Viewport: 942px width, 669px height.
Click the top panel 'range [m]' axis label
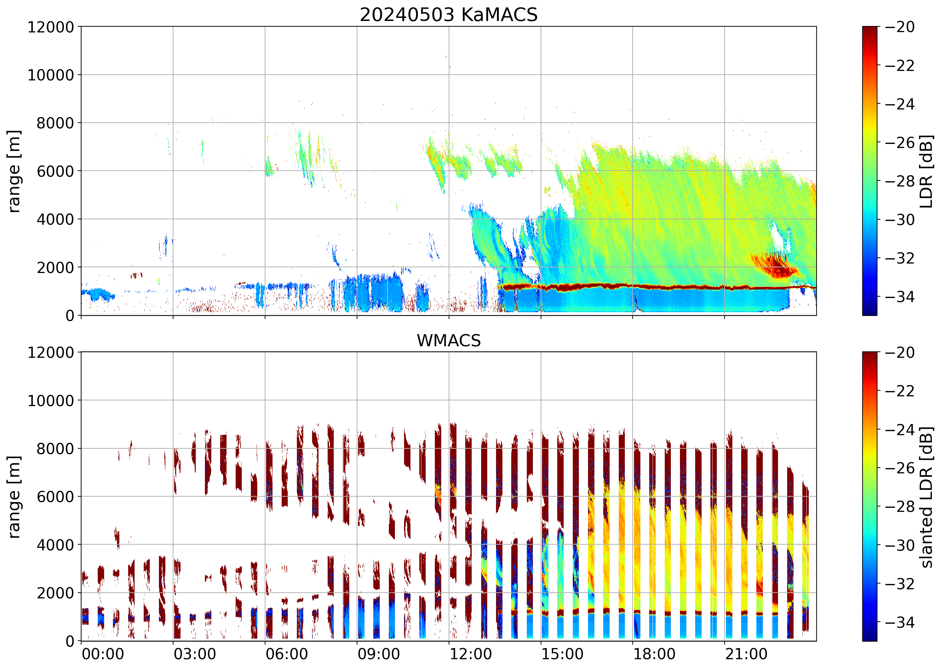14,171
